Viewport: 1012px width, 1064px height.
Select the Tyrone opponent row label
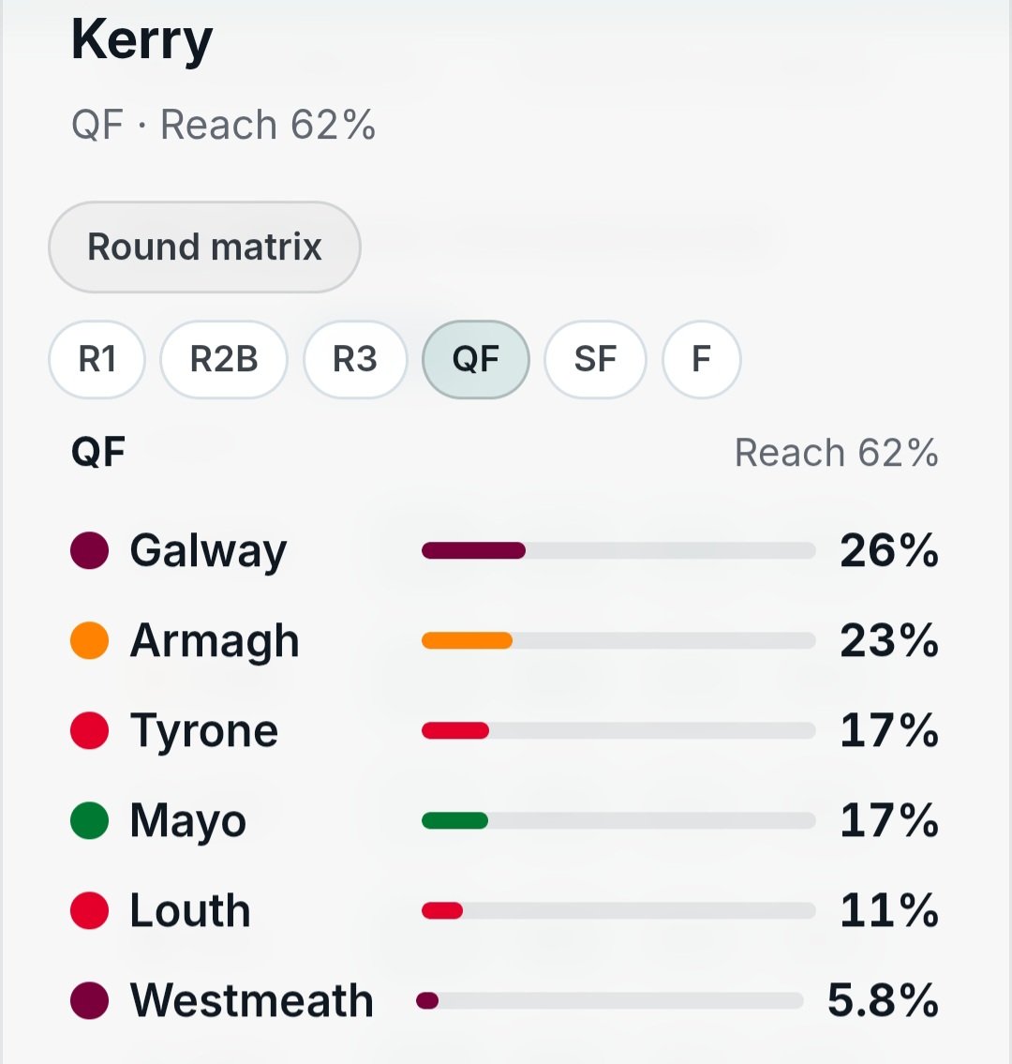204,731
